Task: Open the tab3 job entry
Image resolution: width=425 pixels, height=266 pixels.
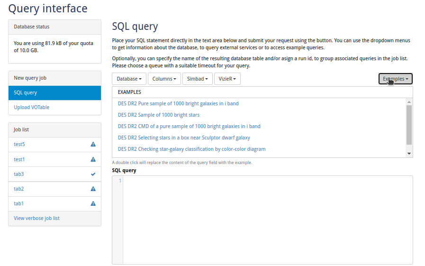Action: pos(19,174)
